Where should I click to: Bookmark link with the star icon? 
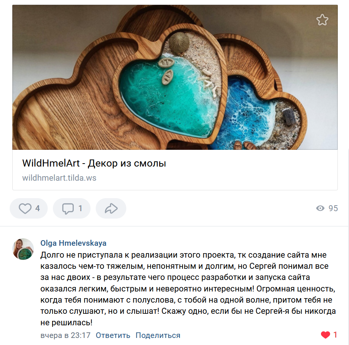coord(322,20)
